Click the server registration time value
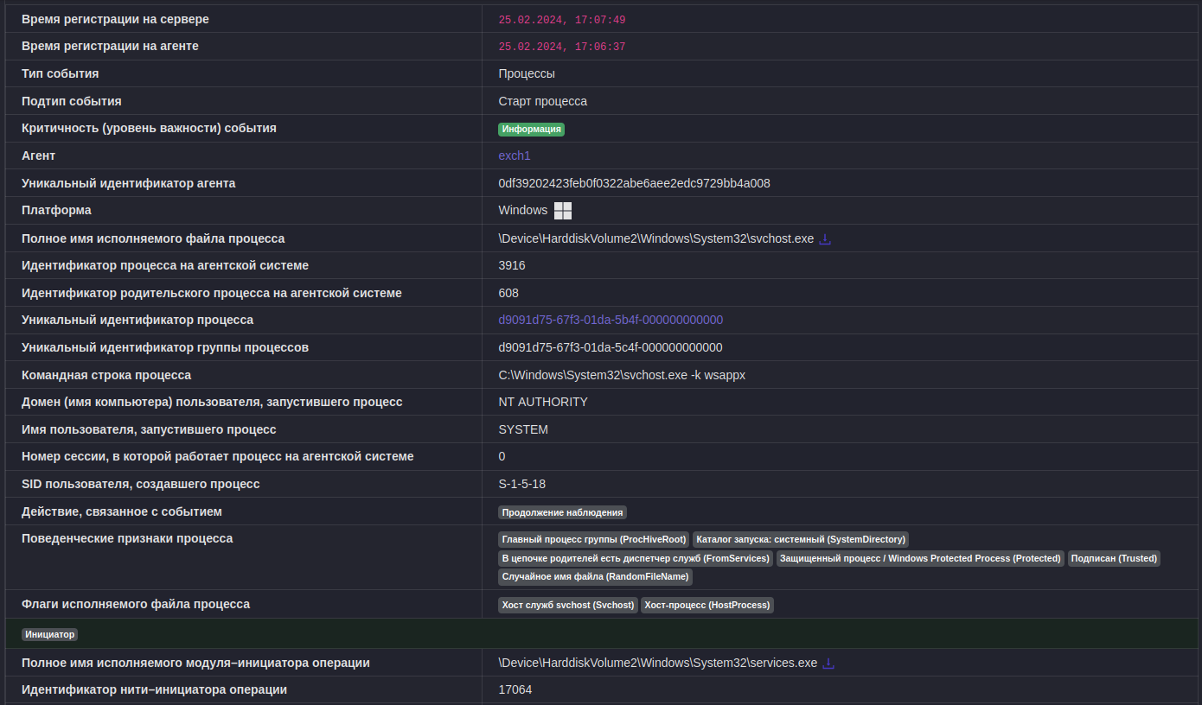This screenshot has width=1202, height=705. click(x=561, y=20)
